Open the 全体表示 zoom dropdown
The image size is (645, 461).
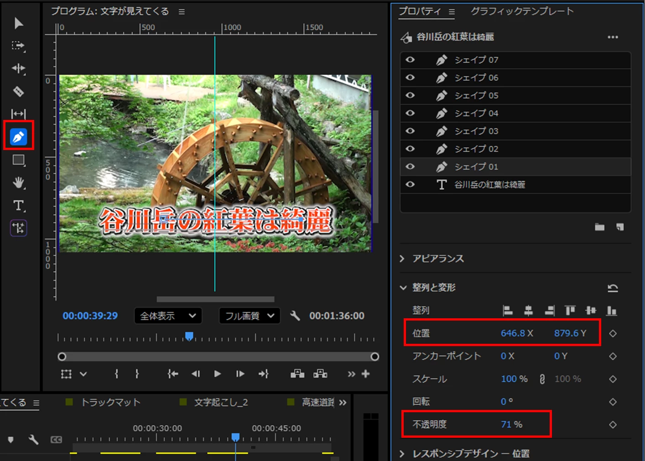[168, 316]
